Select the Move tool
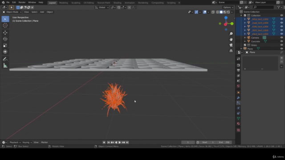The width and height of the screenshot is (285, 160). click(5, 32)
